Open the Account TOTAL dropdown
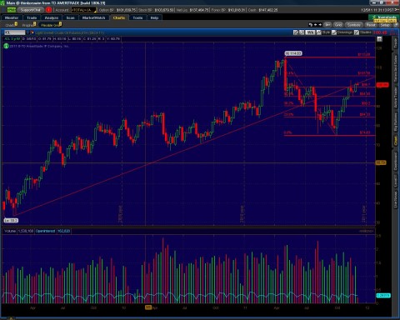The height and width of the screenshot is (320, 400). coord(83,10)
